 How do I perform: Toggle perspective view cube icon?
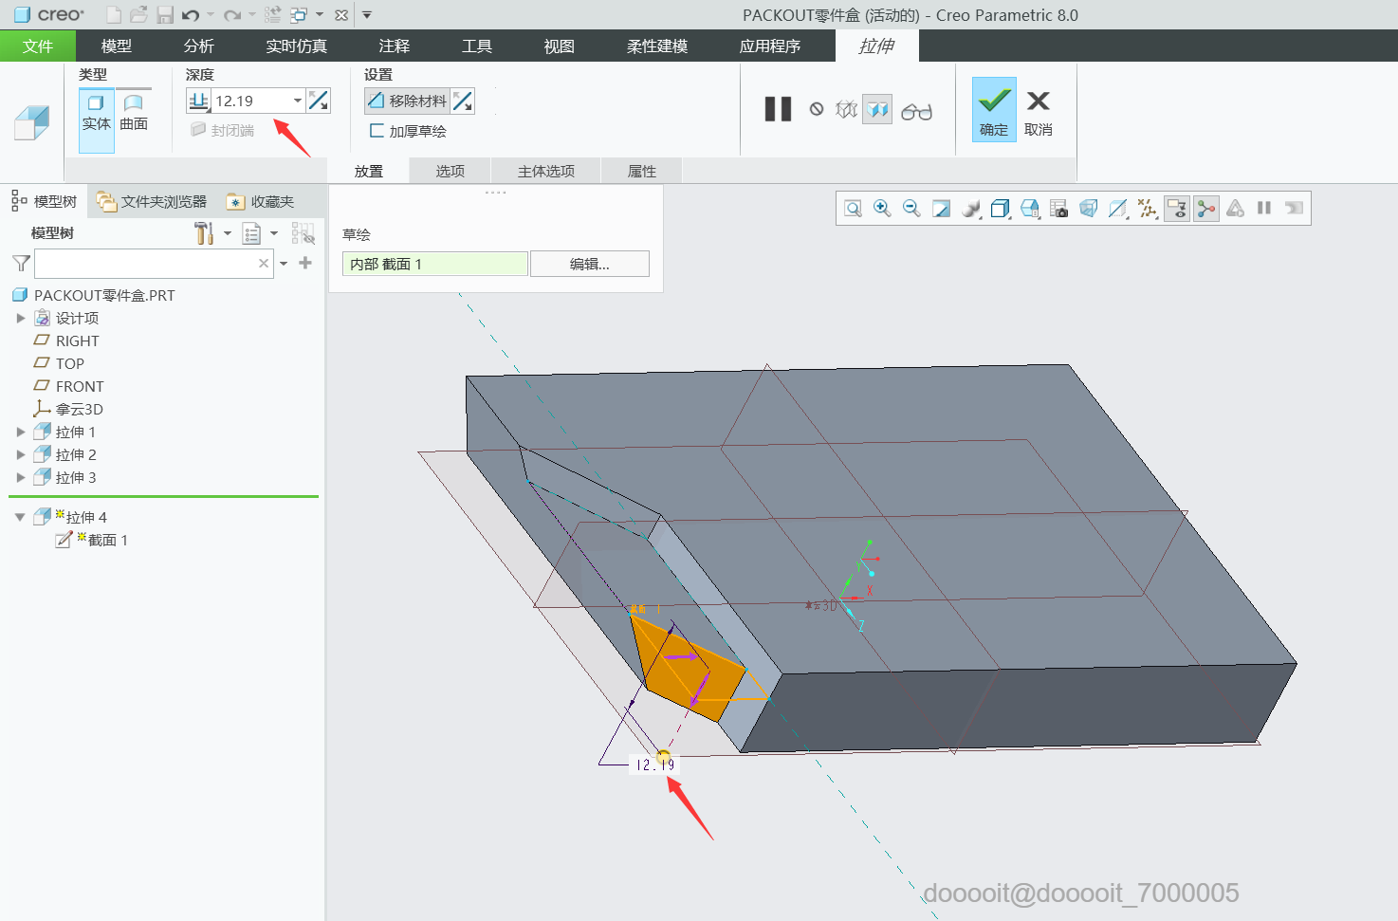click(1088, 209)
